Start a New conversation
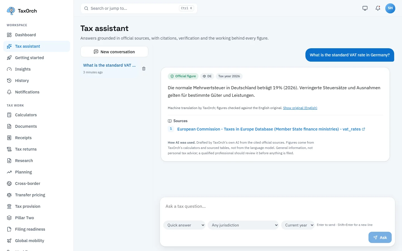The height and width of the screenshot is (251, 402). pyautogui.click(x=114, y=52)
